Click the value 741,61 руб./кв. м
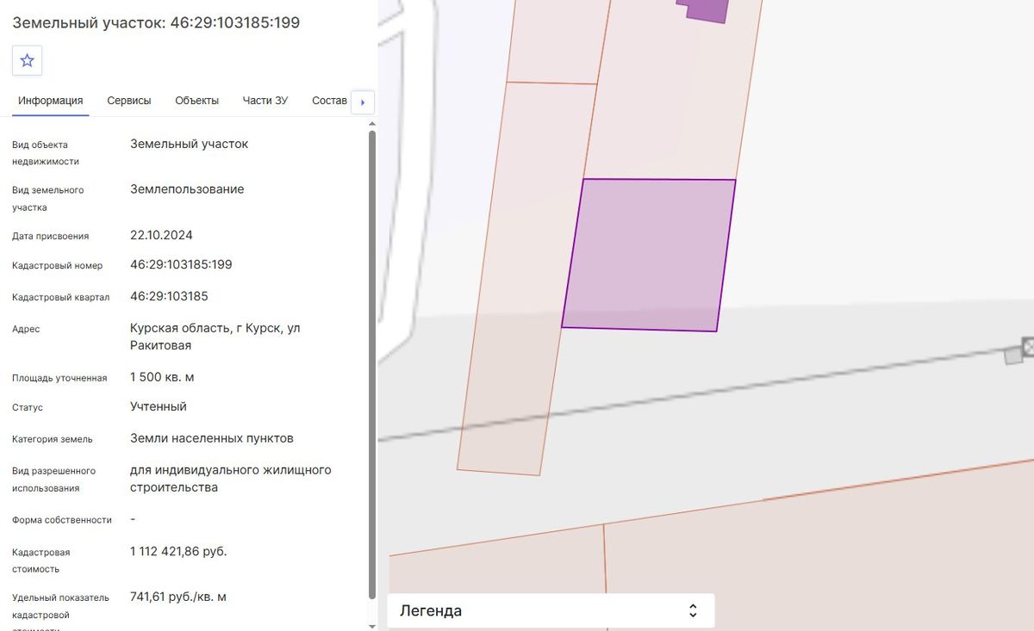The width and height of the screenshot is (1034, 631). point(178,597)
